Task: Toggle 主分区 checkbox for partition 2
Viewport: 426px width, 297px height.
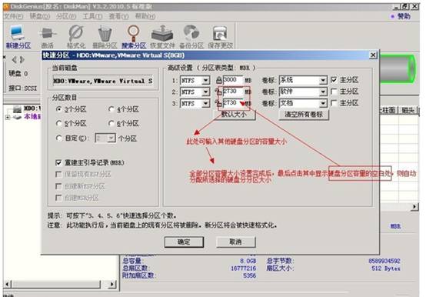Action: click(x=334, y=92)
